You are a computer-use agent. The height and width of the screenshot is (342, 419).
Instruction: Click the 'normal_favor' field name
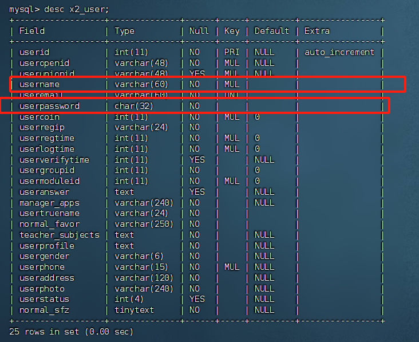(49, 224)
